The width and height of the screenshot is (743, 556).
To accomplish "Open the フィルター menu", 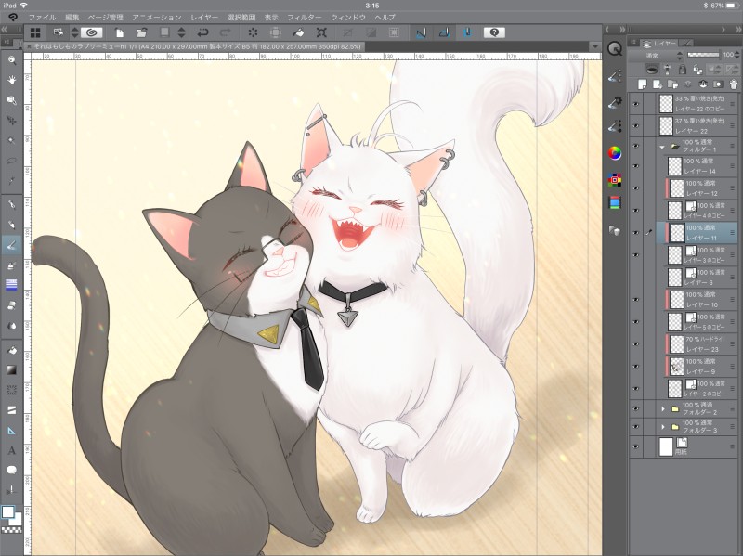I will (x=305, y=17).
